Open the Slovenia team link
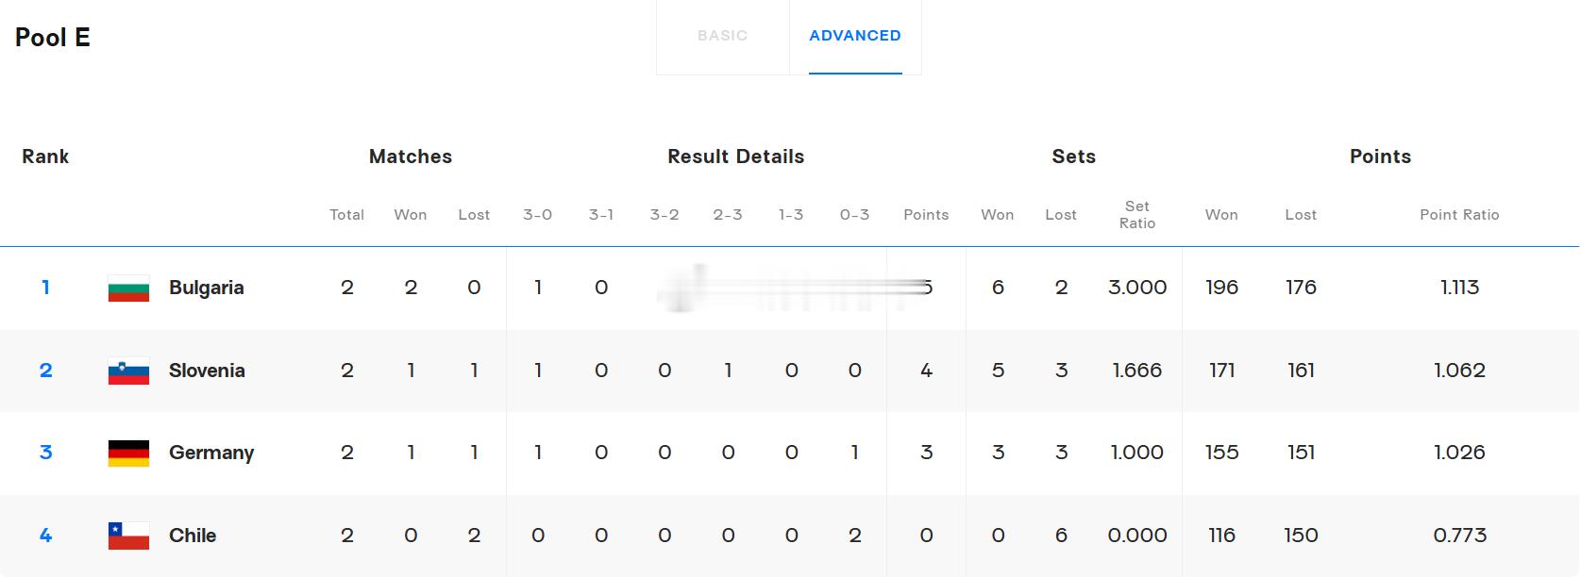 click(x=207, y=371)
